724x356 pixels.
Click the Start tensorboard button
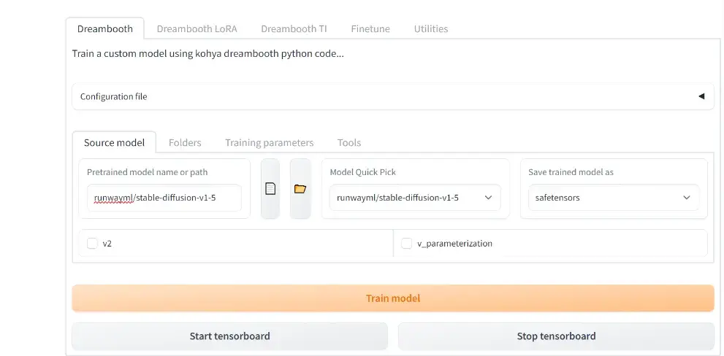229,336
